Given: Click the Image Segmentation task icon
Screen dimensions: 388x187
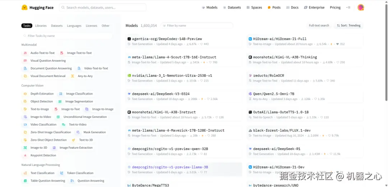Looking at the screenshot, I should (60, 101).
